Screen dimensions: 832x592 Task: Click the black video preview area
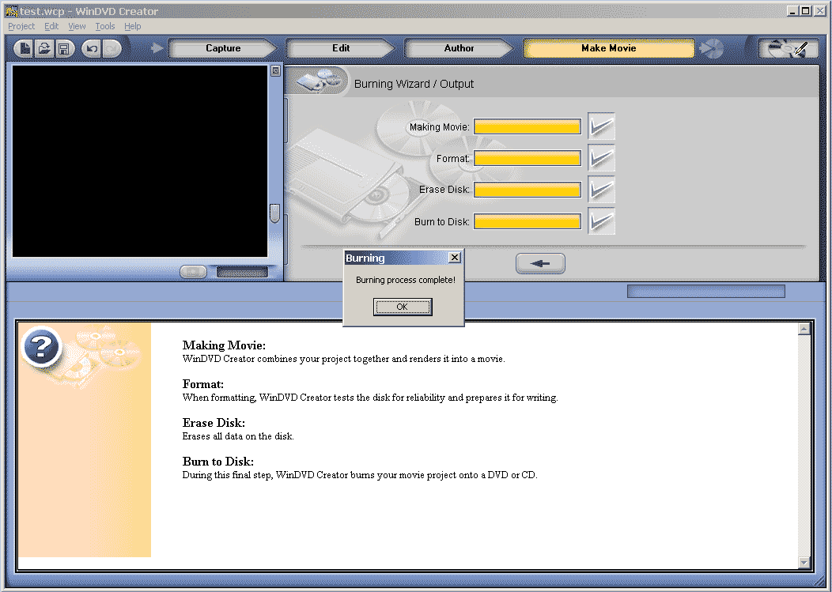tap(140, 161)
